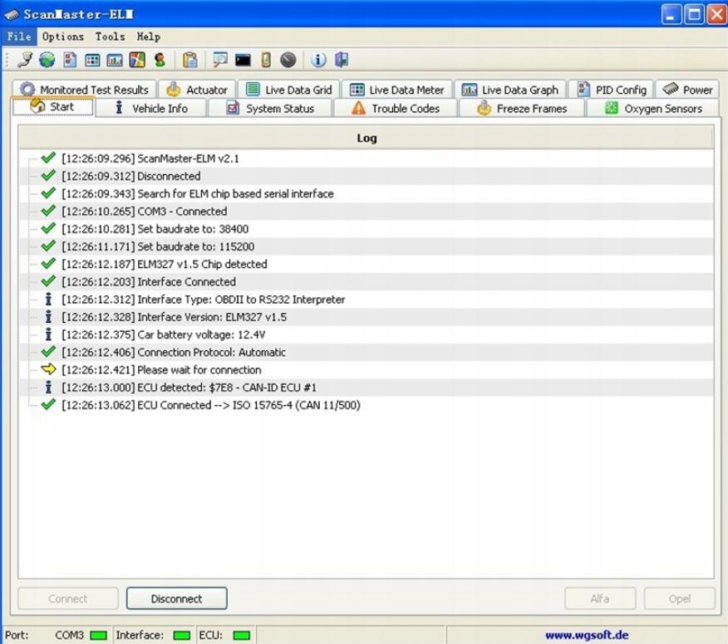This screenshot has width=728, height=644.
Task: Switch to PID Config tab
Action: (x=611, y=90)
